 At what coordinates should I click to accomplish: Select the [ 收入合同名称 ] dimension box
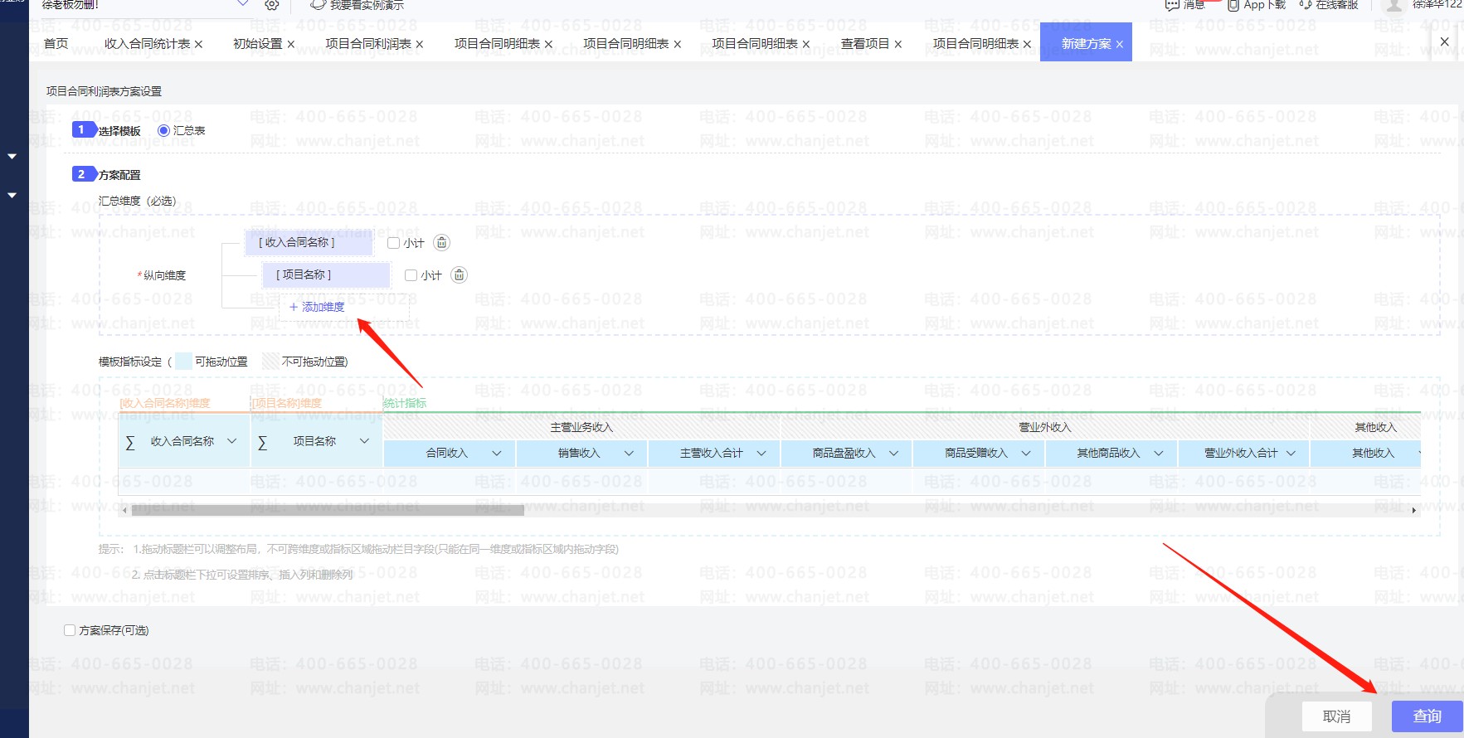click(309, 242)
